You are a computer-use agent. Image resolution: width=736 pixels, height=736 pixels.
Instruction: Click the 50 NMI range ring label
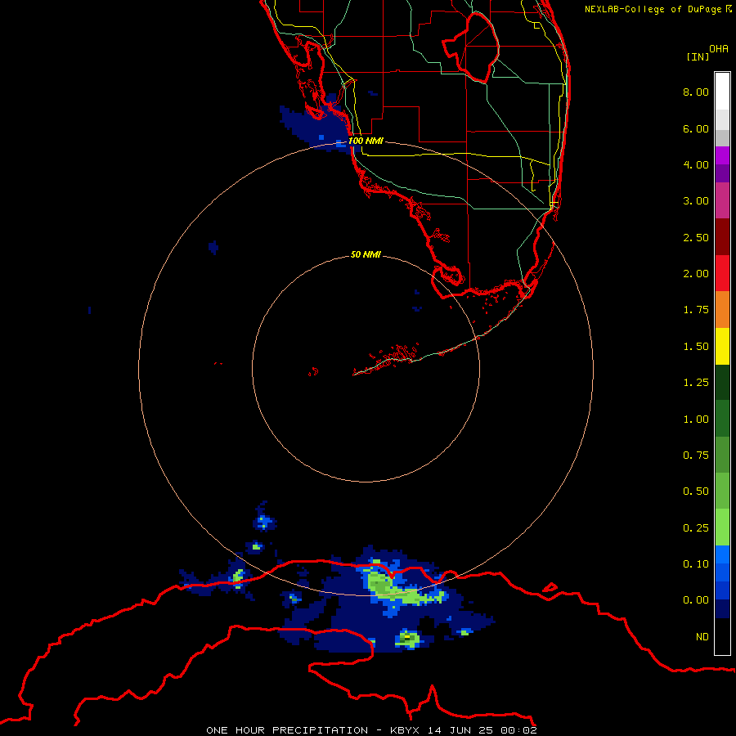click(x=366, y=254)
